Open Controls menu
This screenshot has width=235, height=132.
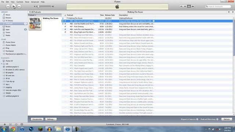[x=19, y=2]
